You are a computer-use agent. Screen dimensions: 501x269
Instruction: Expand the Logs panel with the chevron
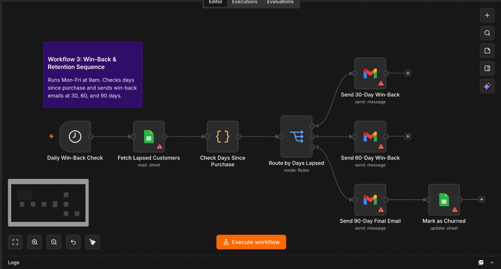492,263
